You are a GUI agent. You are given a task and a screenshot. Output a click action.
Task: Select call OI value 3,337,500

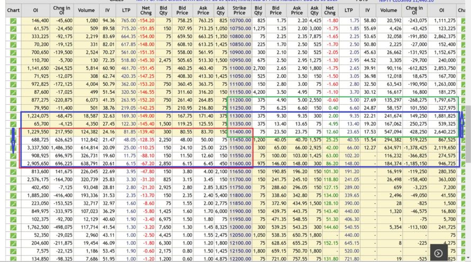(x=38, y=148)
